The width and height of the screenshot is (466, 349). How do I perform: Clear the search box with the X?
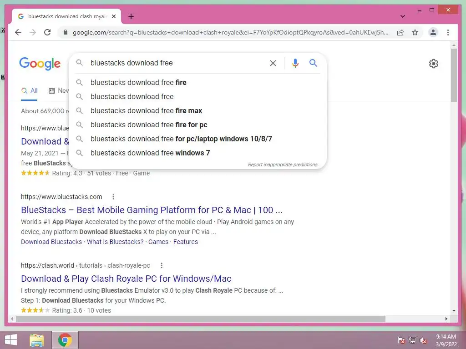[x=273, y=63]
